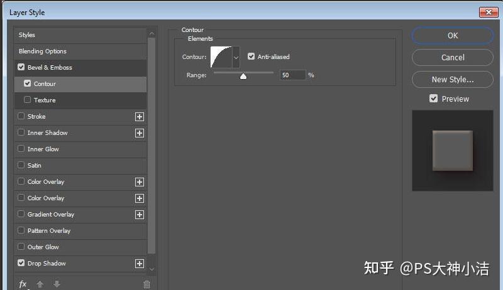Close the Layer Style dialog
Image resolution: width=503 pixels, height=290 pixels.
489,12
